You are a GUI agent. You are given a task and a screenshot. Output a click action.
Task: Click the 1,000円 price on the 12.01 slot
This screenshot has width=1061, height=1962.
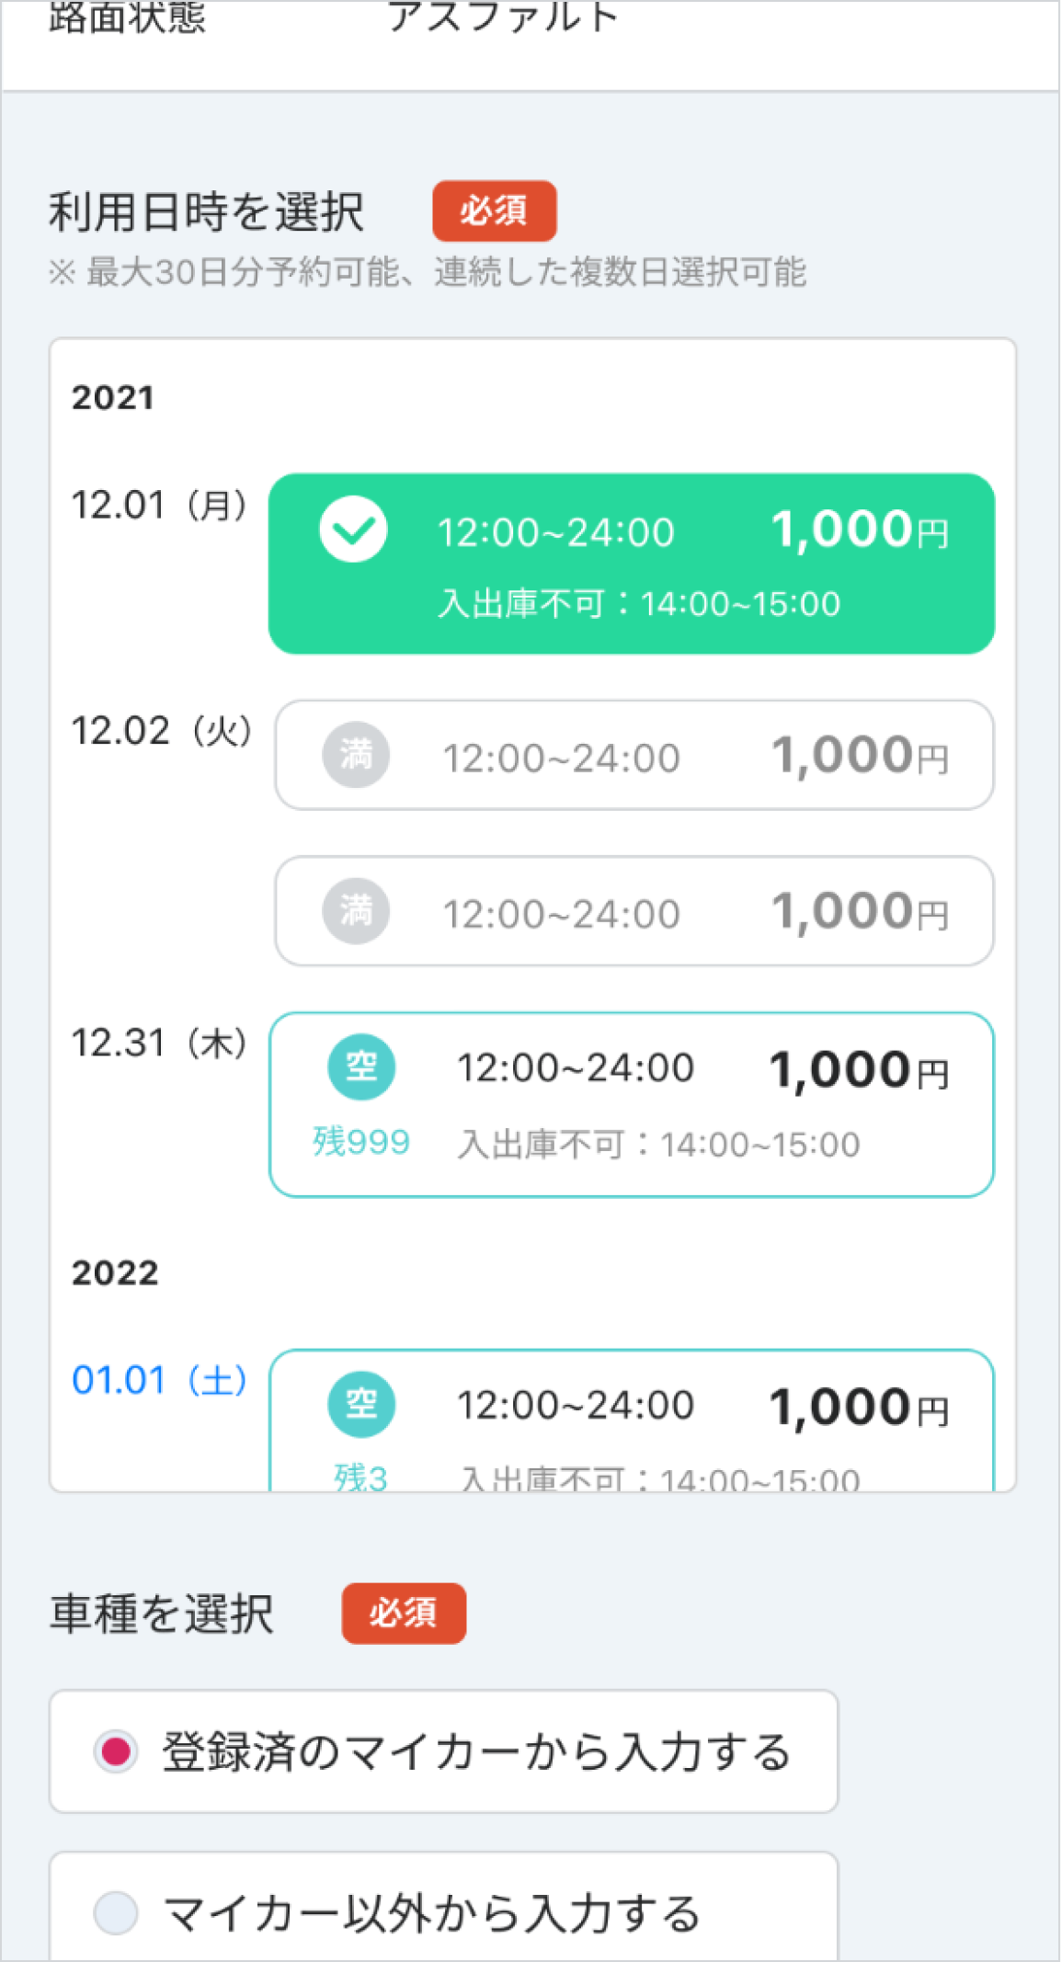click(860, 530)
